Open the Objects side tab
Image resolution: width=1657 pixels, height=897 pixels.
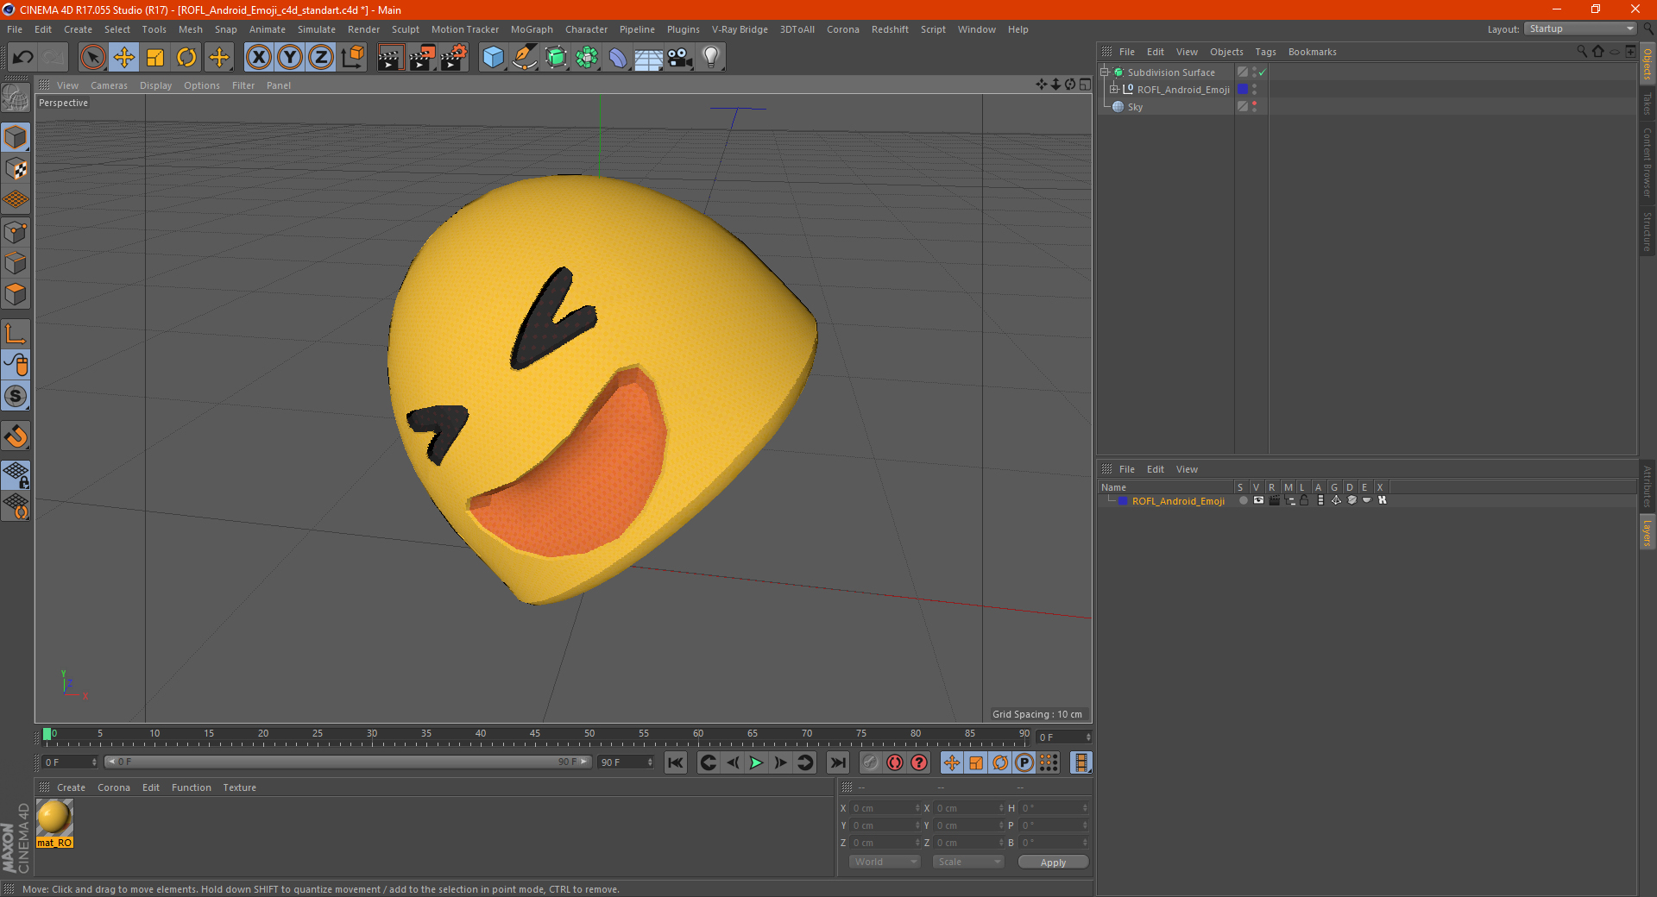click(x=1648, y=63)
